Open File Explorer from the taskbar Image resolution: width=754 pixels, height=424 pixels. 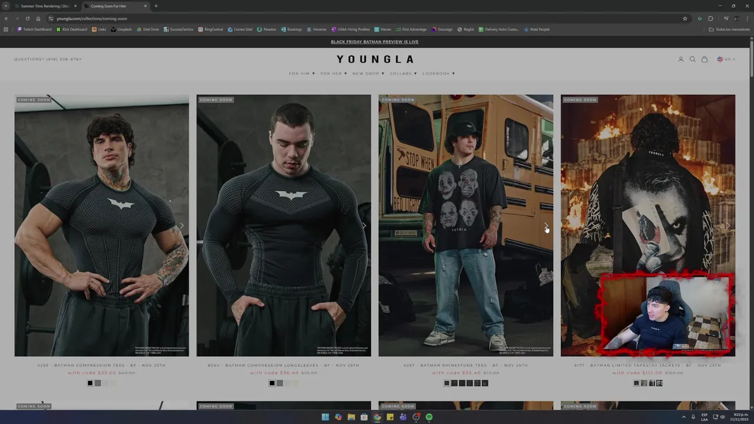pyautogui.click(x=351, y=417)
